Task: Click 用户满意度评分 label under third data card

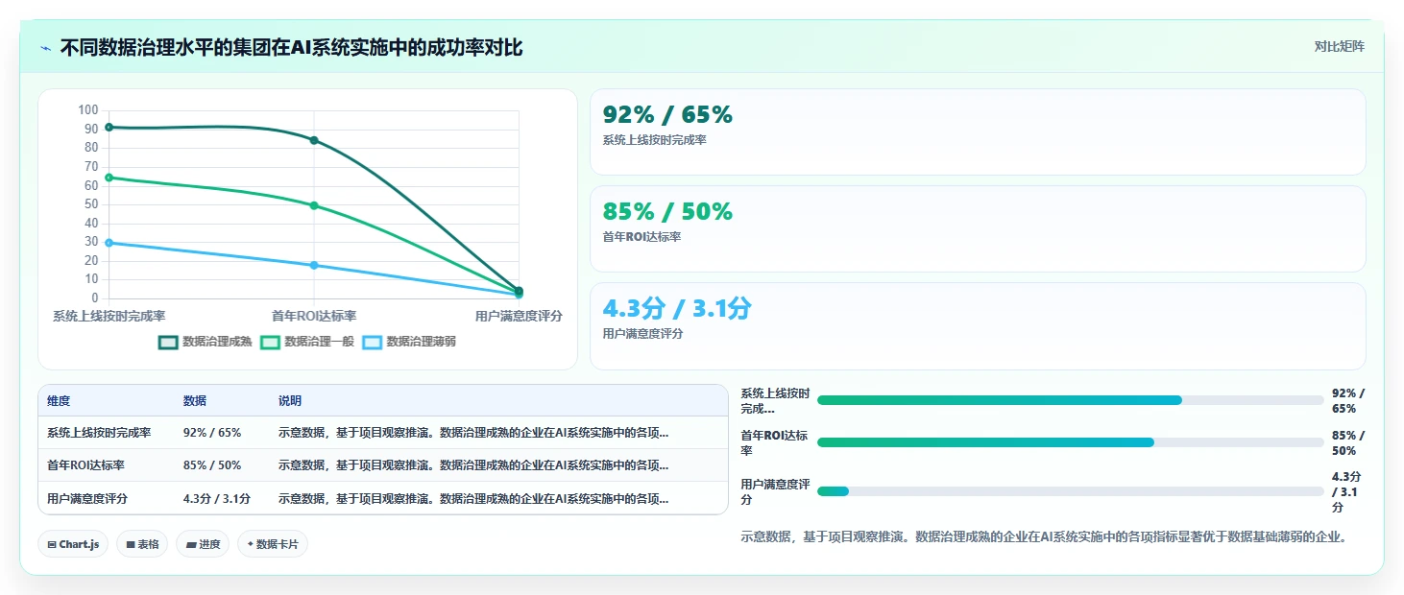Action: coord(642,334)
